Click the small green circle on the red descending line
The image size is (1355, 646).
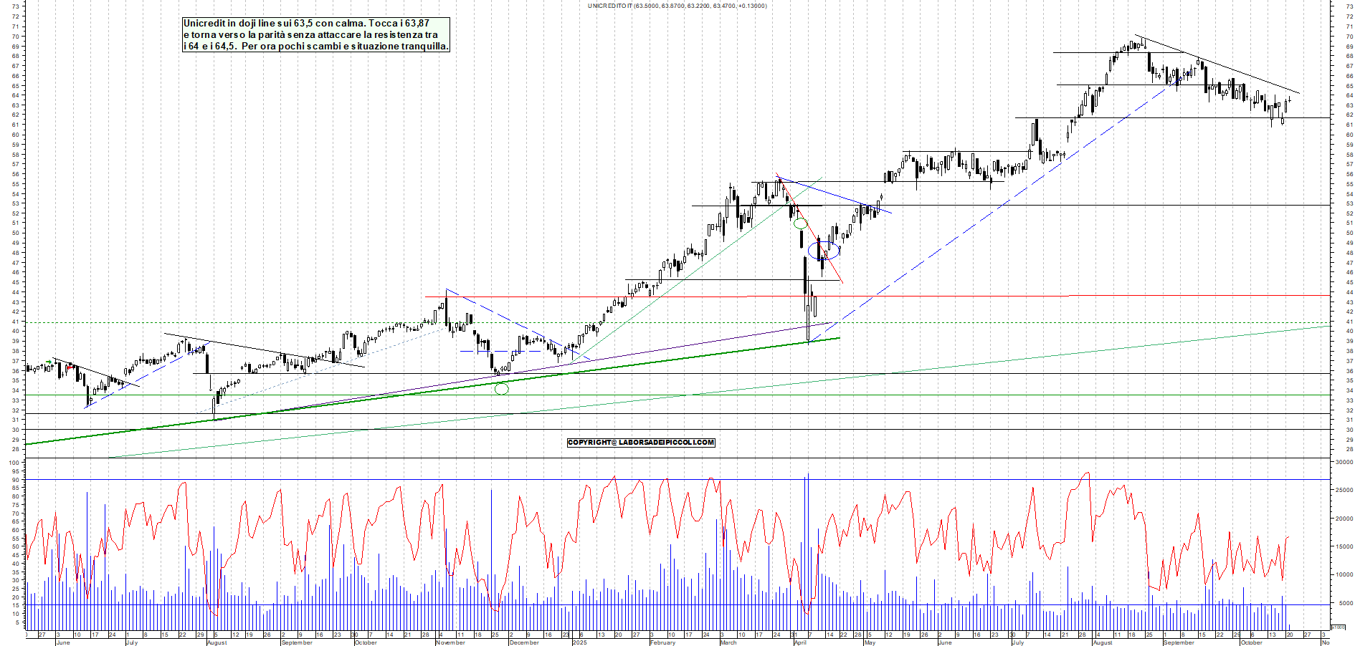tap(801, 223)
